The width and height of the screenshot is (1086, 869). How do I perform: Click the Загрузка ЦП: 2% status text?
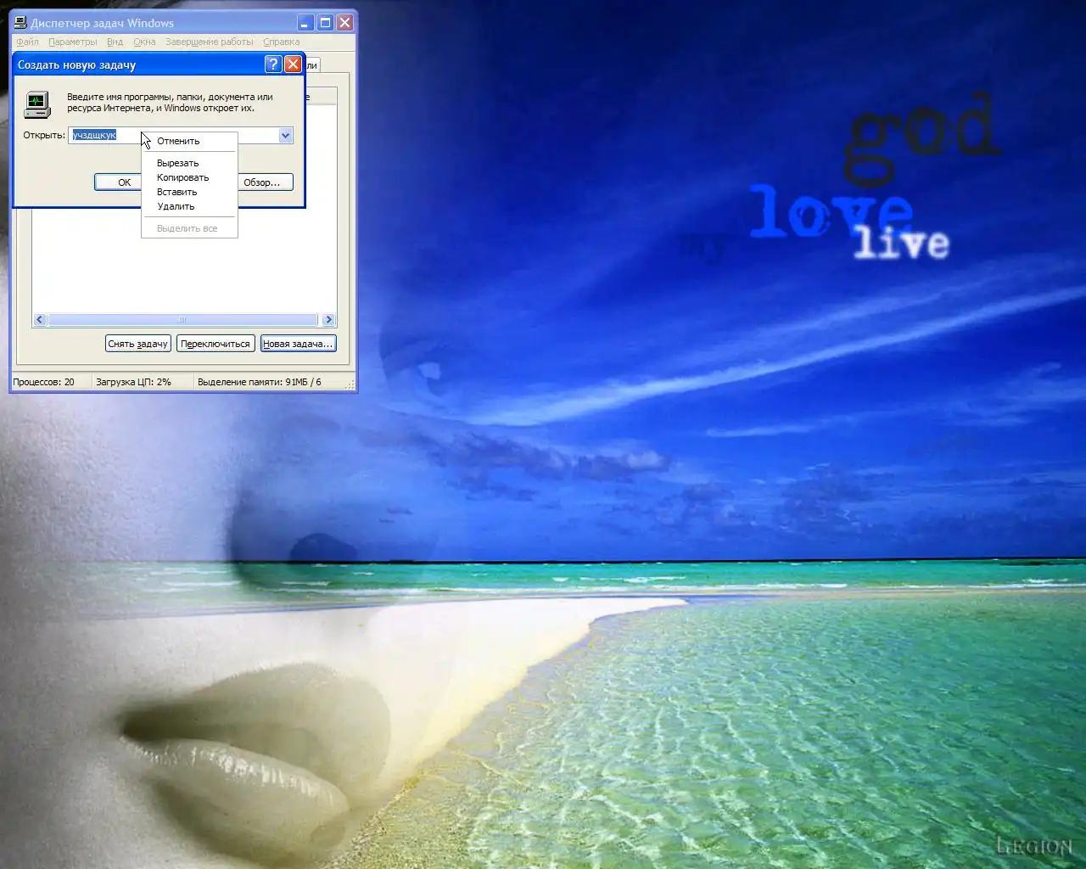coord(133,382)
